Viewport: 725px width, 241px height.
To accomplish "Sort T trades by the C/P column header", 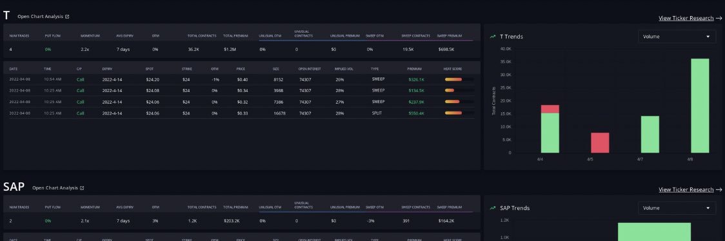I will [79, 69].
